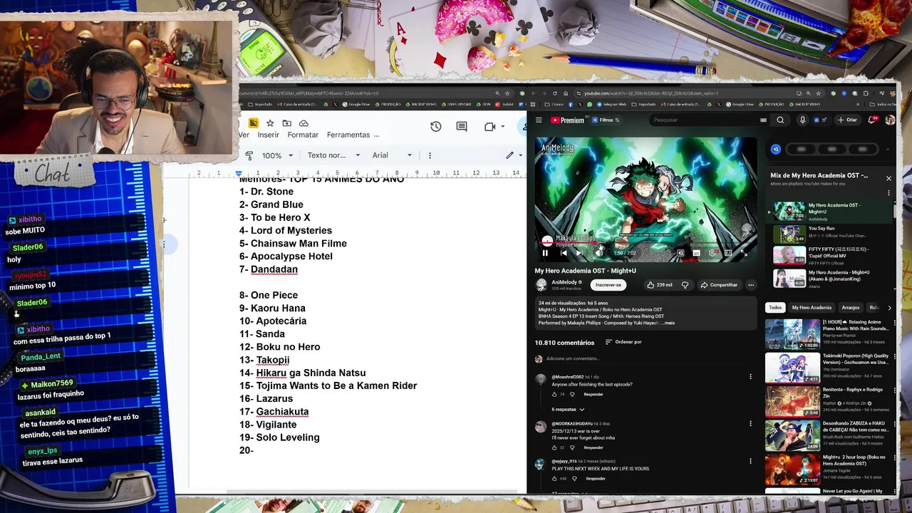912x513 pixels.
Task: Select the Todos filter chip
Action: coord(775,308)
